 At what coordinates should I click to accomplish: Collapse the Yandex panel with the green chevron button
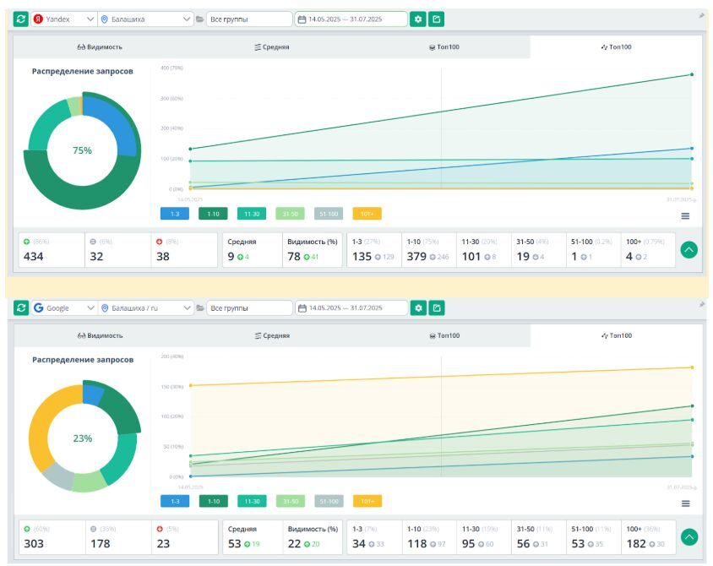[689, 250]
